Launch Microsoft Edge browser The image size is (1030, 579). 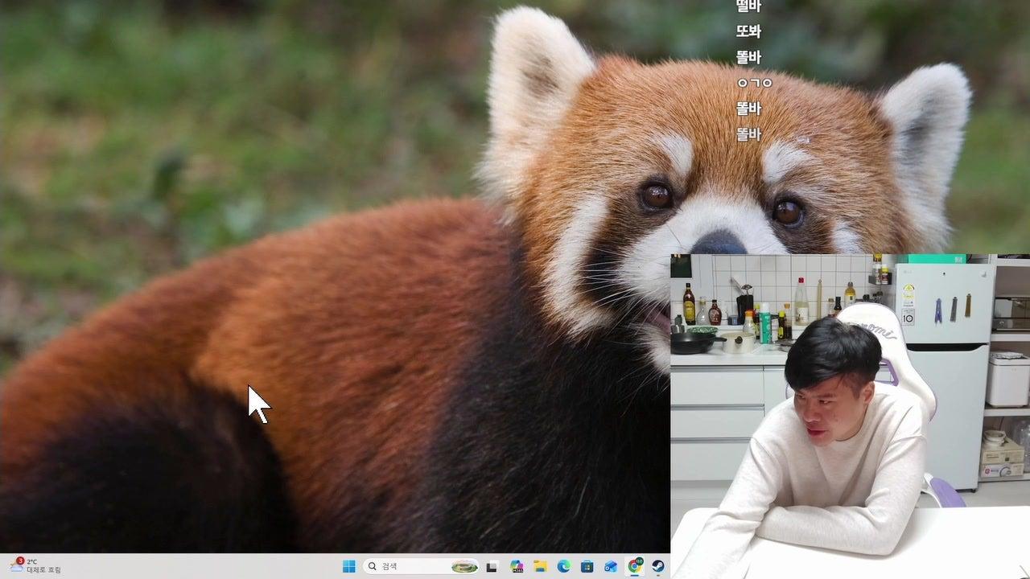[x=563, y=566]
